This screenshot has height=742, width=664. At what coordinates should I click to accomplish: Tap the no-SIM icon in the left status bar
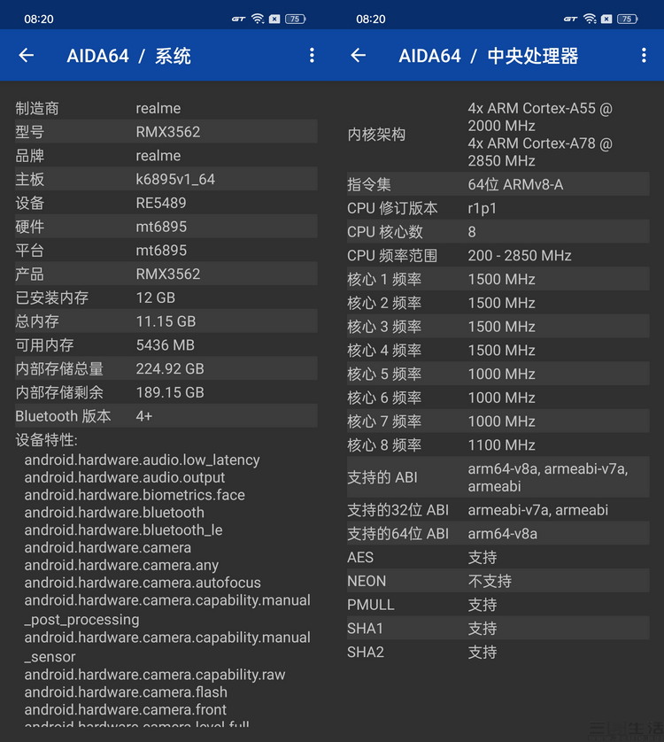coord(274,19)
